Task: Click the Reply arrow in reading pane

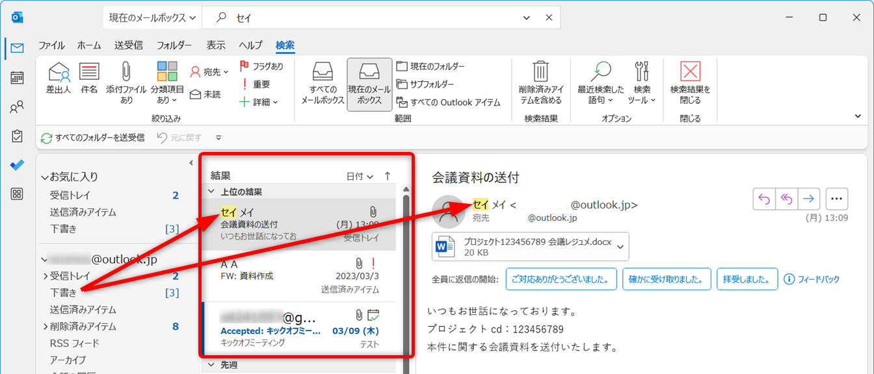Action: coord(763,199)
